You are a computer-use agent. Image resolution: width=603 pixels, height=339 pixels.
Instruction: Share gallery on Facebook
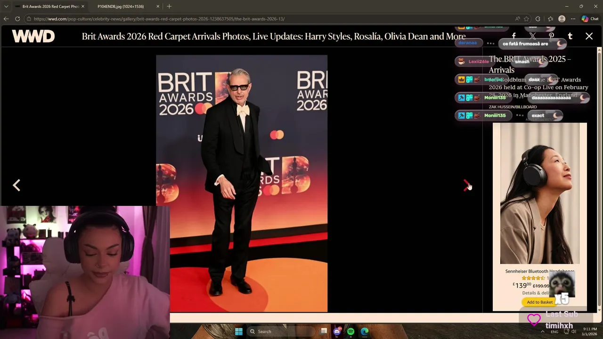[x=513, y=36]
